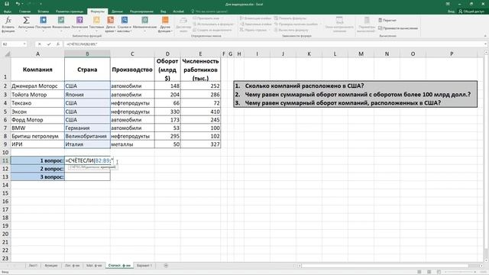
Task: Open the Файл tab
Action: point(8,11)
